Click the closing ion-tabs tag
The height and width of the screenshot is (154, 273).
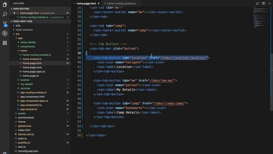click(96, 135)
